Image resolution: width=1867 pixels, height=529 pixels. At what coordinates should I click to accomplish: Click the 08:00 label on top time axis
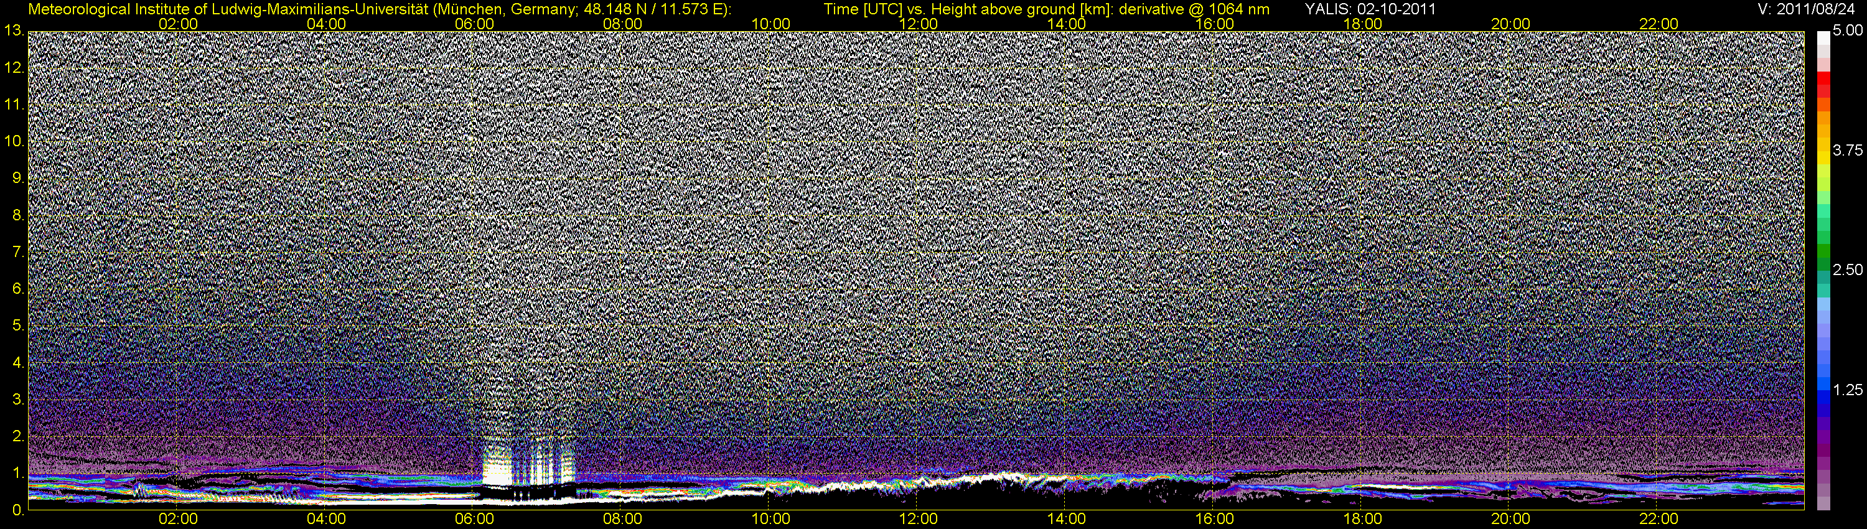(x=622, y=24)
